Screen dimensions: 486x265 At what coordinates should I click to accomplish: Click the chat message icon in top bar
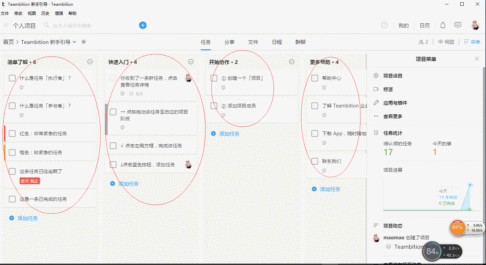coord(458,25)
